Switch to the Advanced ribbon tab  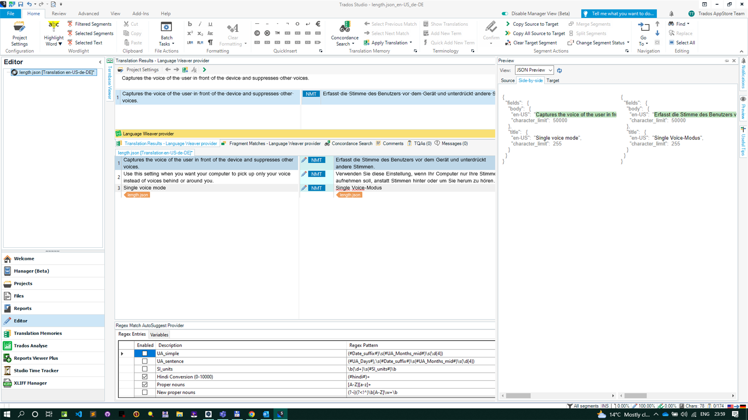pos(89,14)
